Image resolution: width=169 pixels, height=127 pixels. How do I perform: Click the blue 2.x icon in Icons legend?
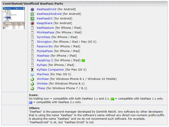31,102
